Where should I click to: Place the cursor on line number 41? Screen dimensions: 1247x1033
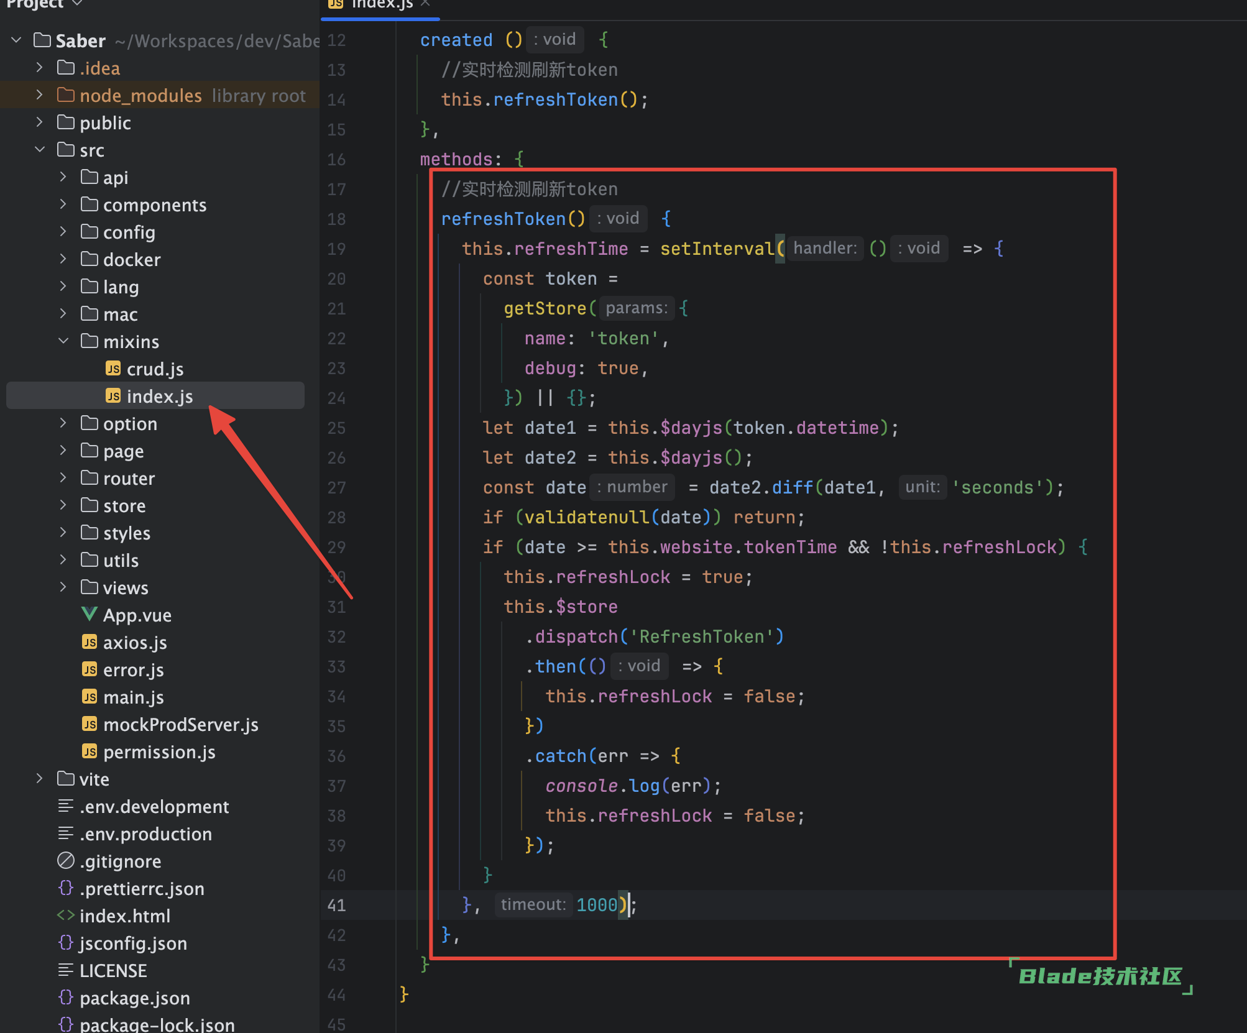(x=336, y=905)
